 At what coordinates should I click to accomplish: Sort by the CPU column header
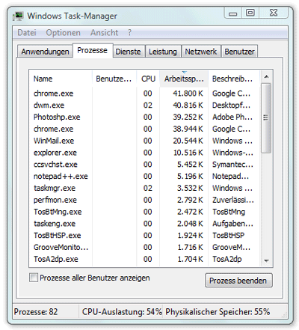coord(148,79)
